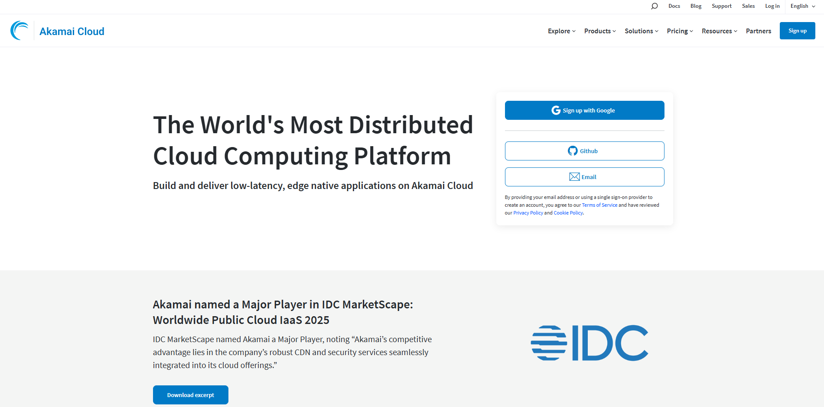Click the GitHub octocat icon
Viewport: 824px width, 407px height.
coord(573,151)
